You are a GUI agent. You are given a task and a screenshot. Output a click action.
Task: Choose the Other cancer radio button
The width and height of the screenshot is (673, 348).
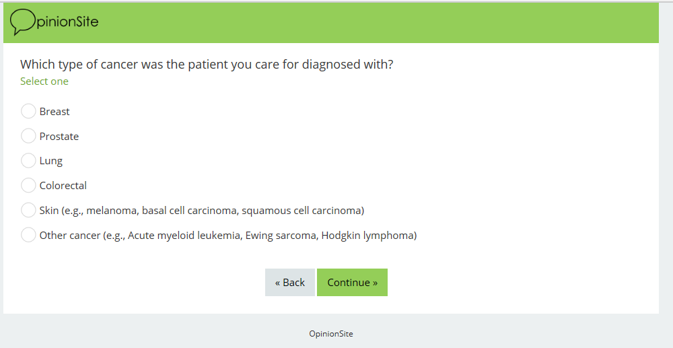tap(28, 235)
